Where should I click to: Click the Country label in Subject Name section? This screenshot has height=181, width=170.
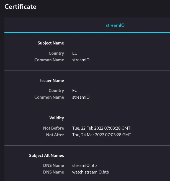[x=56, y=53]
